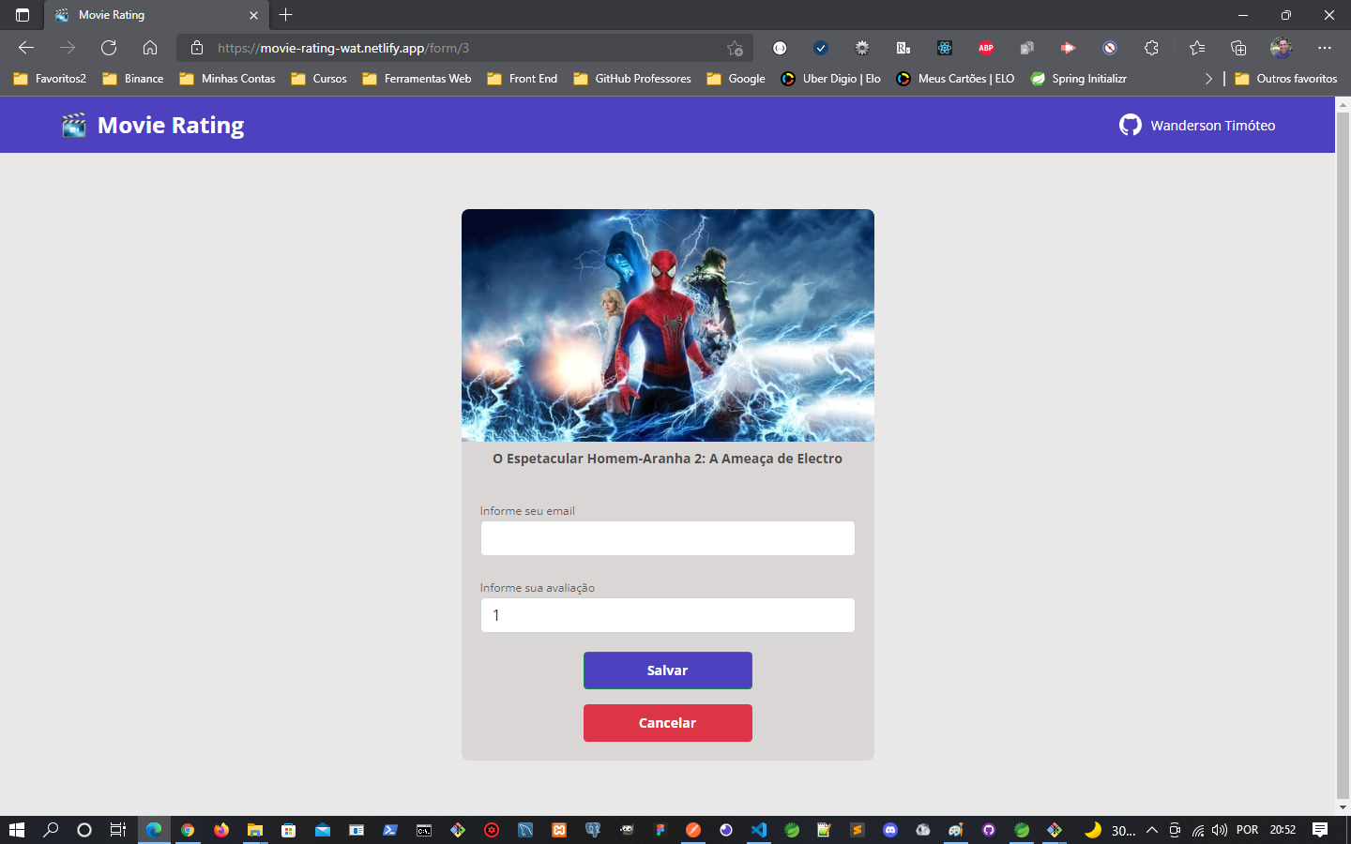Open the React Developer Tools extension icon
Viewport: 1351px width, 844px height.
[945, 48]
